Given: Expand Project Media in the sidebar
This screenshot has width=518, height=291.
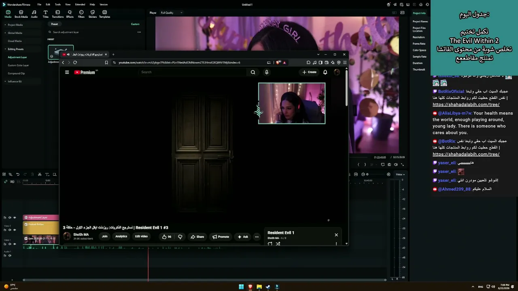Looking at the screenshot, I should (5, 25).
